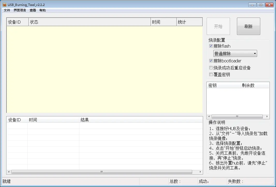Click the 开始 button
The height and width of the screenshot is (187, 276).
pos(218,26)
